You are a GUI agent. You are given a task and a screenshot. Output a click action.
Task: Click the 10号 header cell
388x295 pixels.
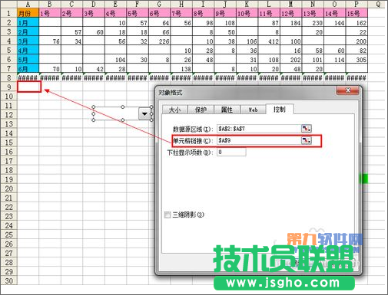pos(247,13)
